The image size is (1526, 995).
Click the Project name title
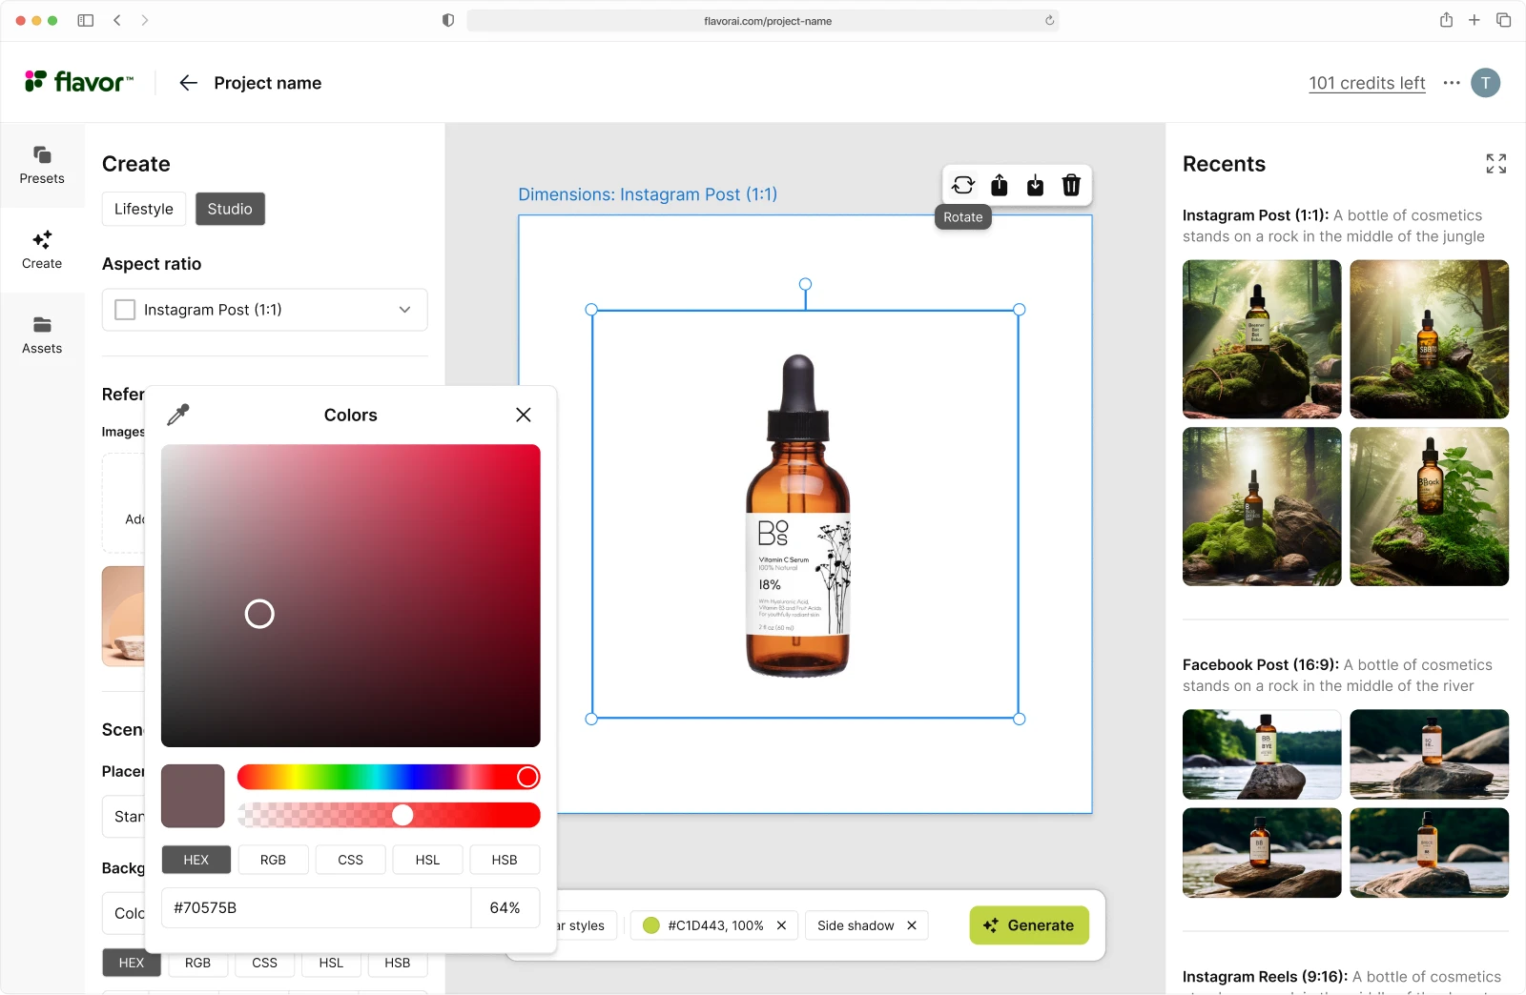click(x=268, y=83)
